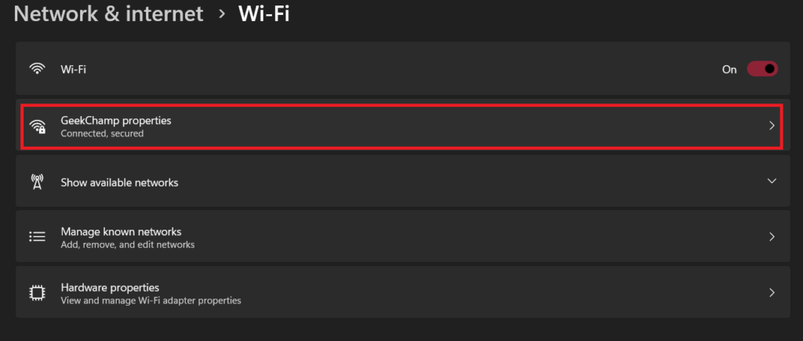
Task: Open the Hardware properties entry
Action: [x=110, y=288]
